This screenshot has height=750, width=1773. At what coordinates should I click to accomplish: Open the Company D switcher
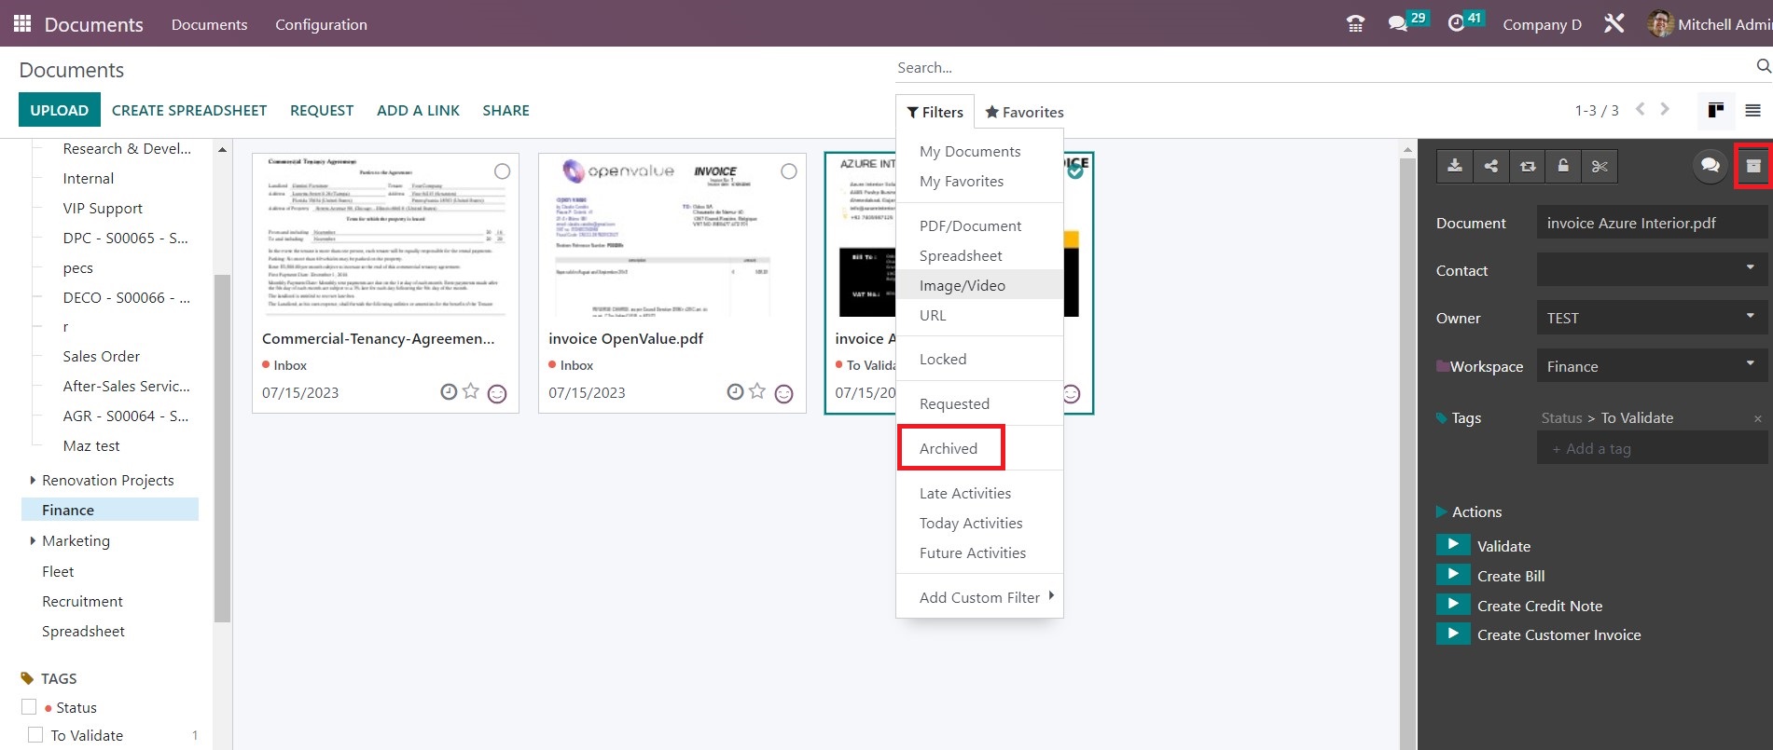pos(1542,25)
